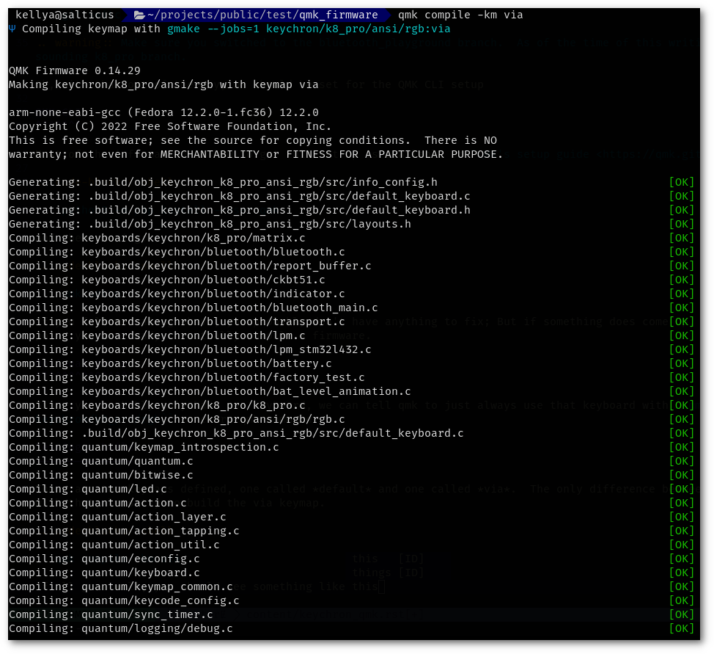
Task: Click the Compiling quantum/eeconfig.c line
Action: pyautogui.click(x=104, y=559)
